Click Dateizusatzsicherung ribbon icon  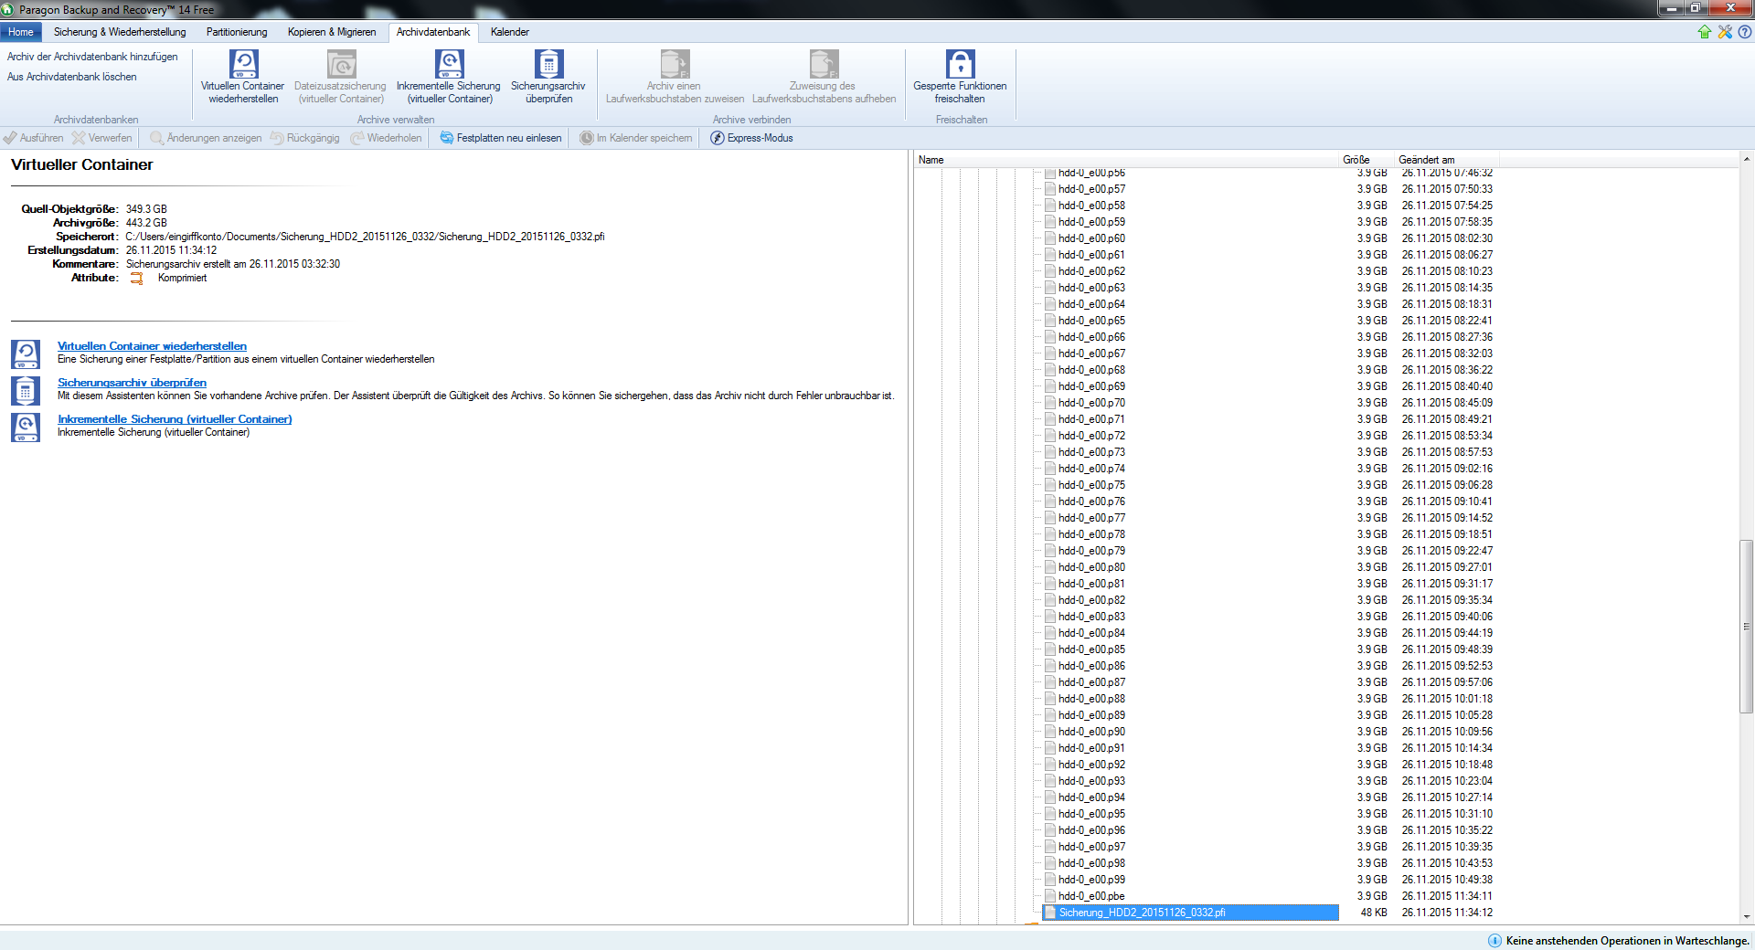341,64
